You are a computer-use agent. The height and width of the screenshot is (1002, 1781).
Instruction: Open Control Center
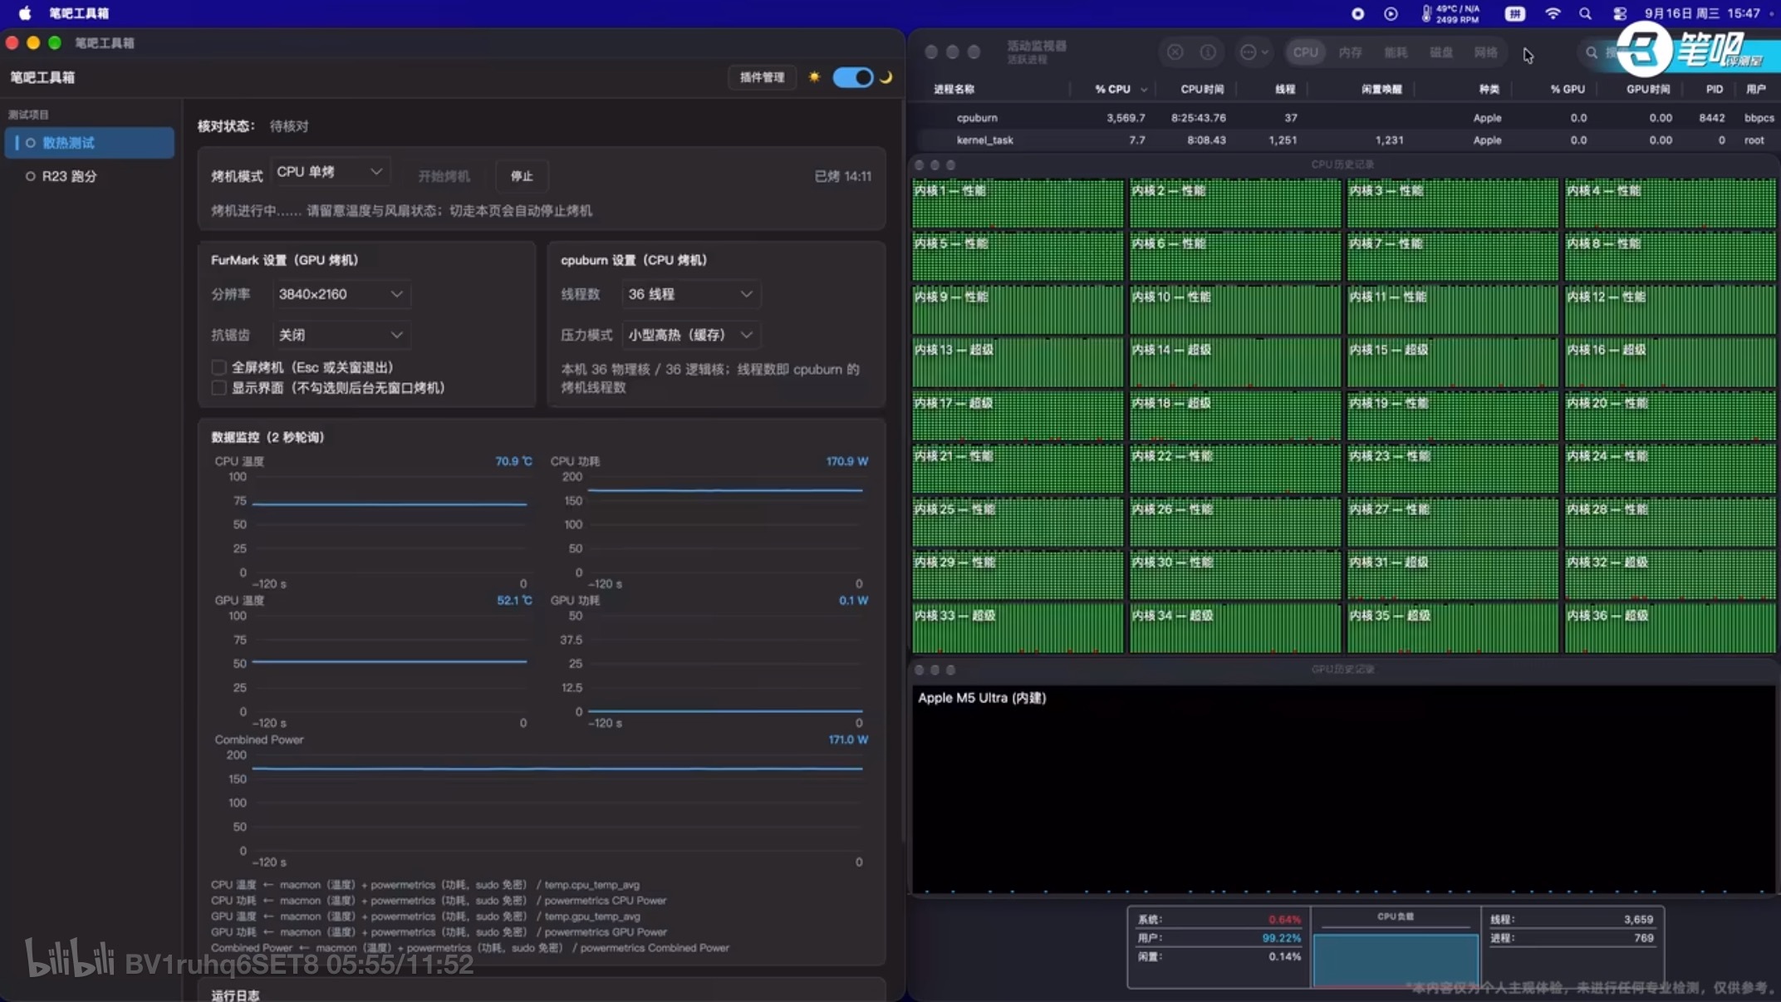click(x=1620, y=13)
